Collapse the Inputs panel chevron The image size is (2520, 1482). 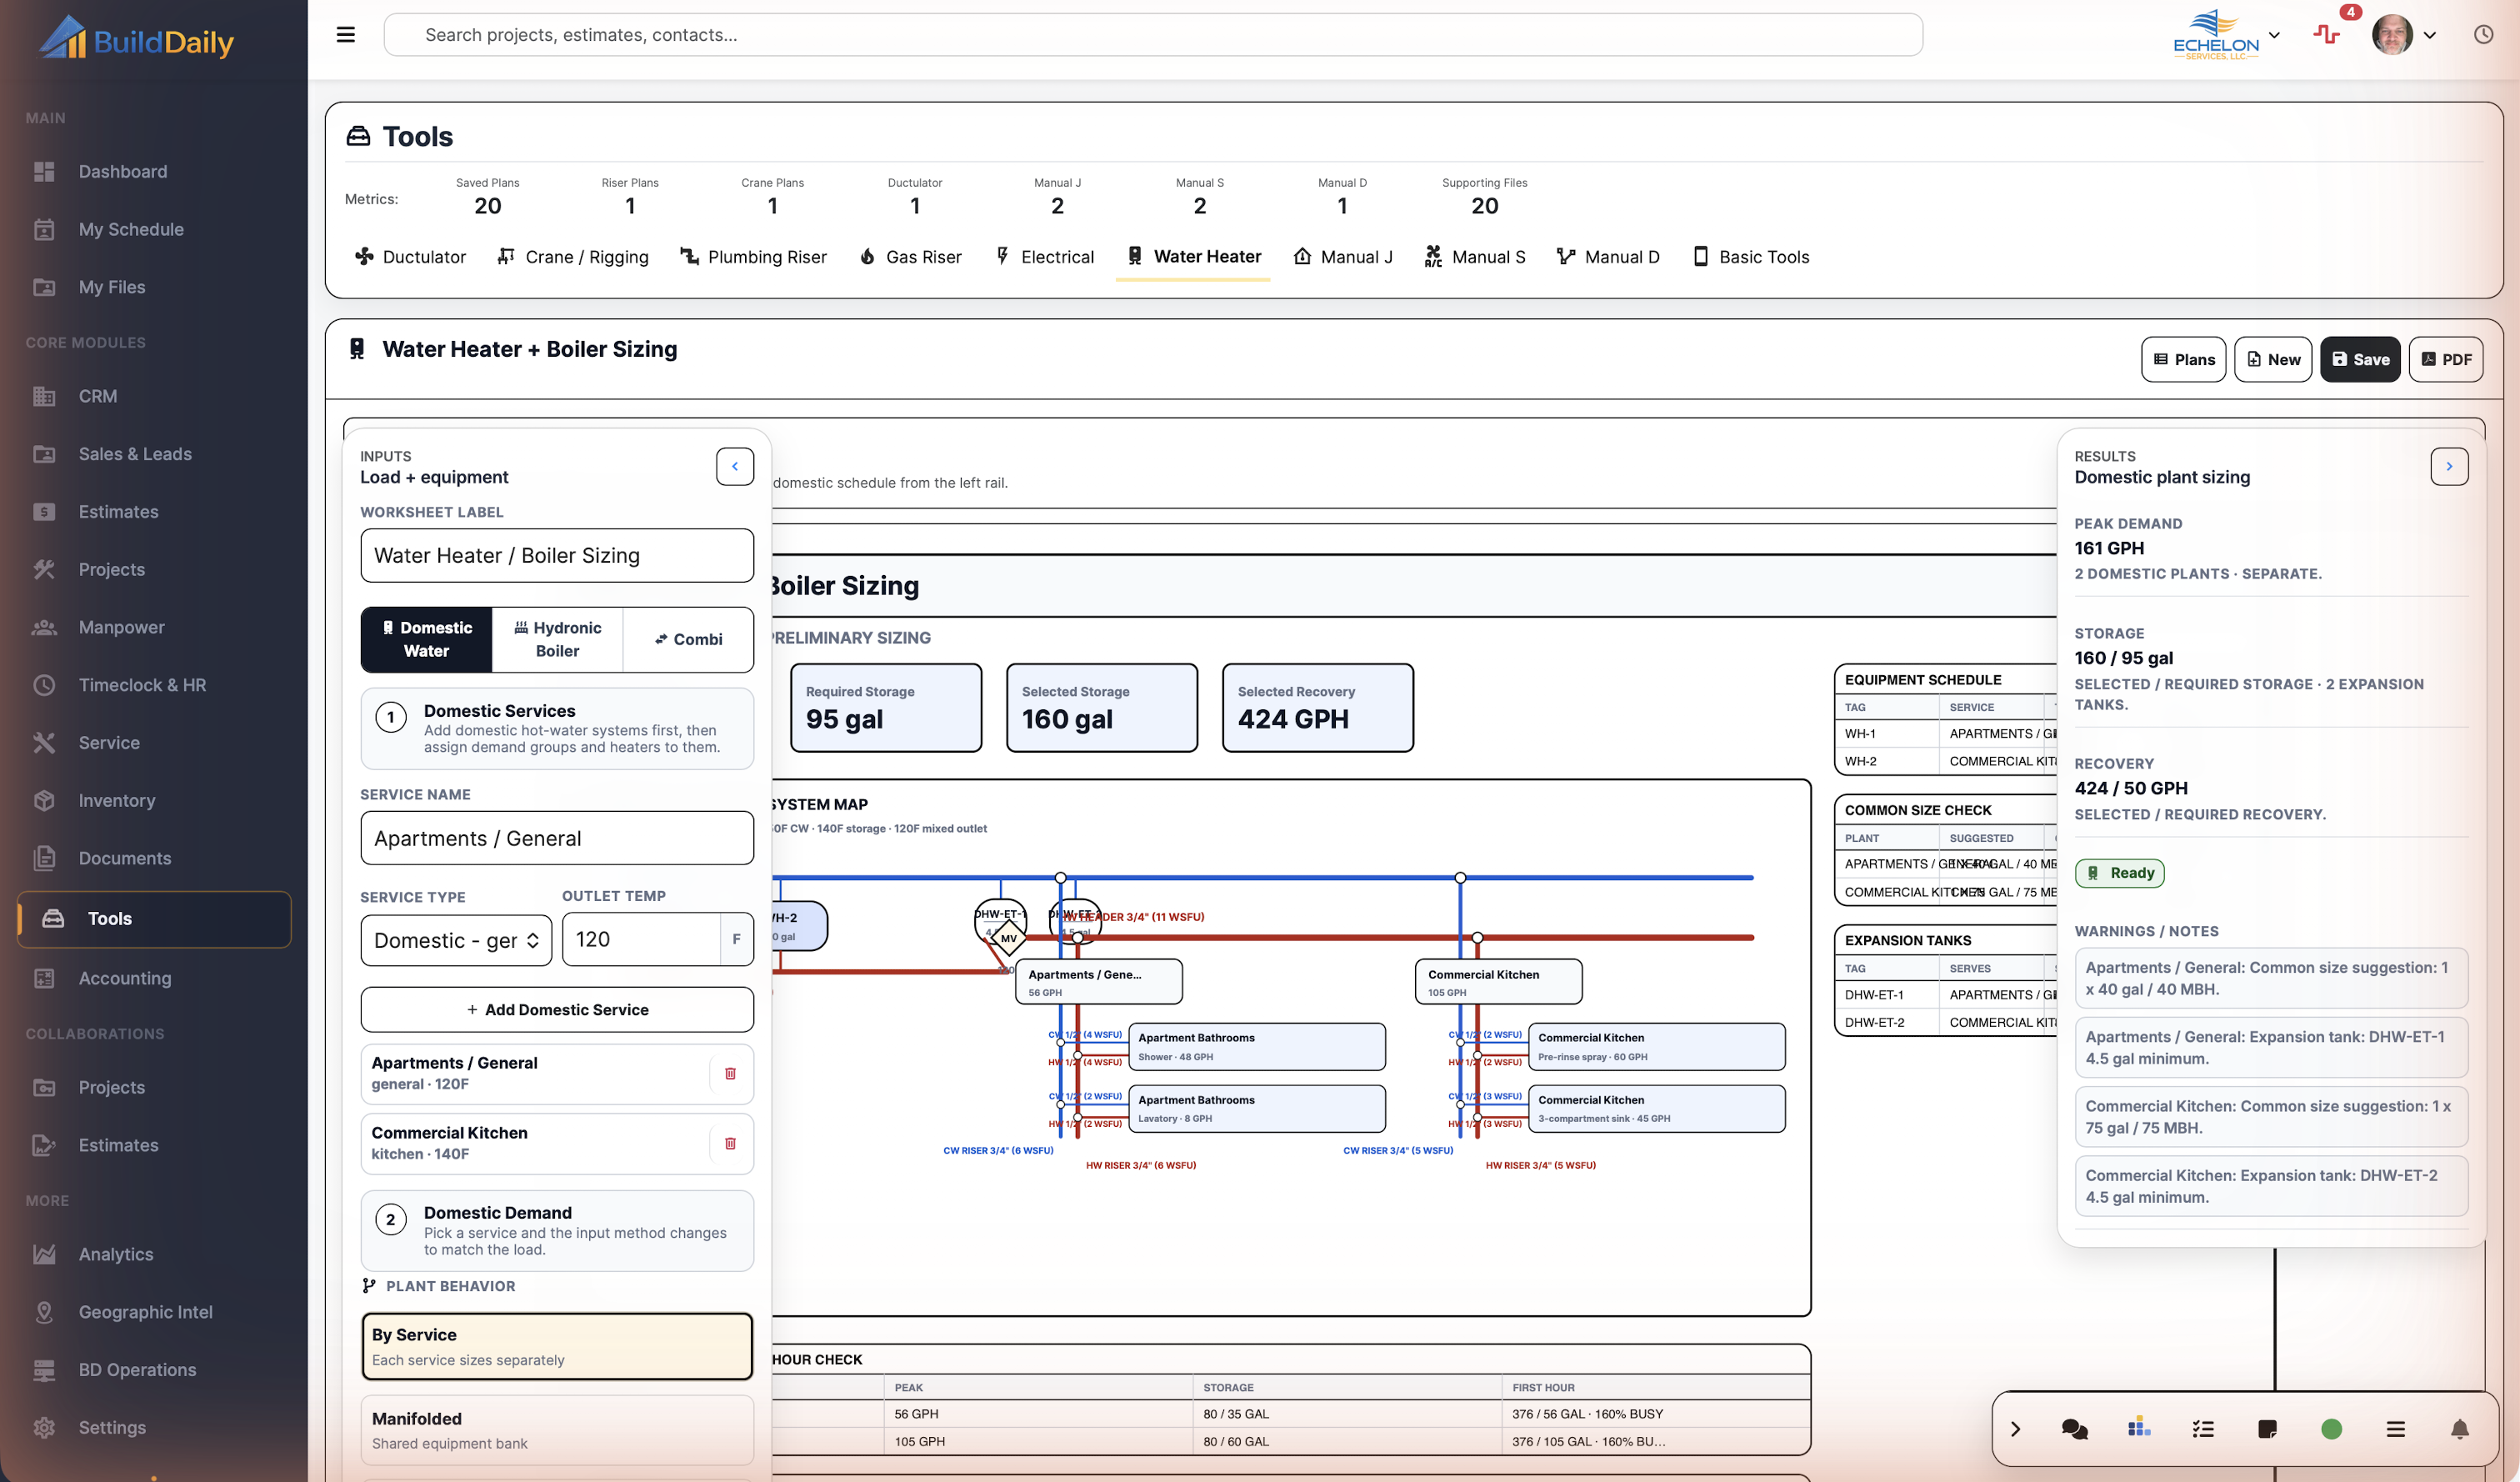(x=735, y=466)
